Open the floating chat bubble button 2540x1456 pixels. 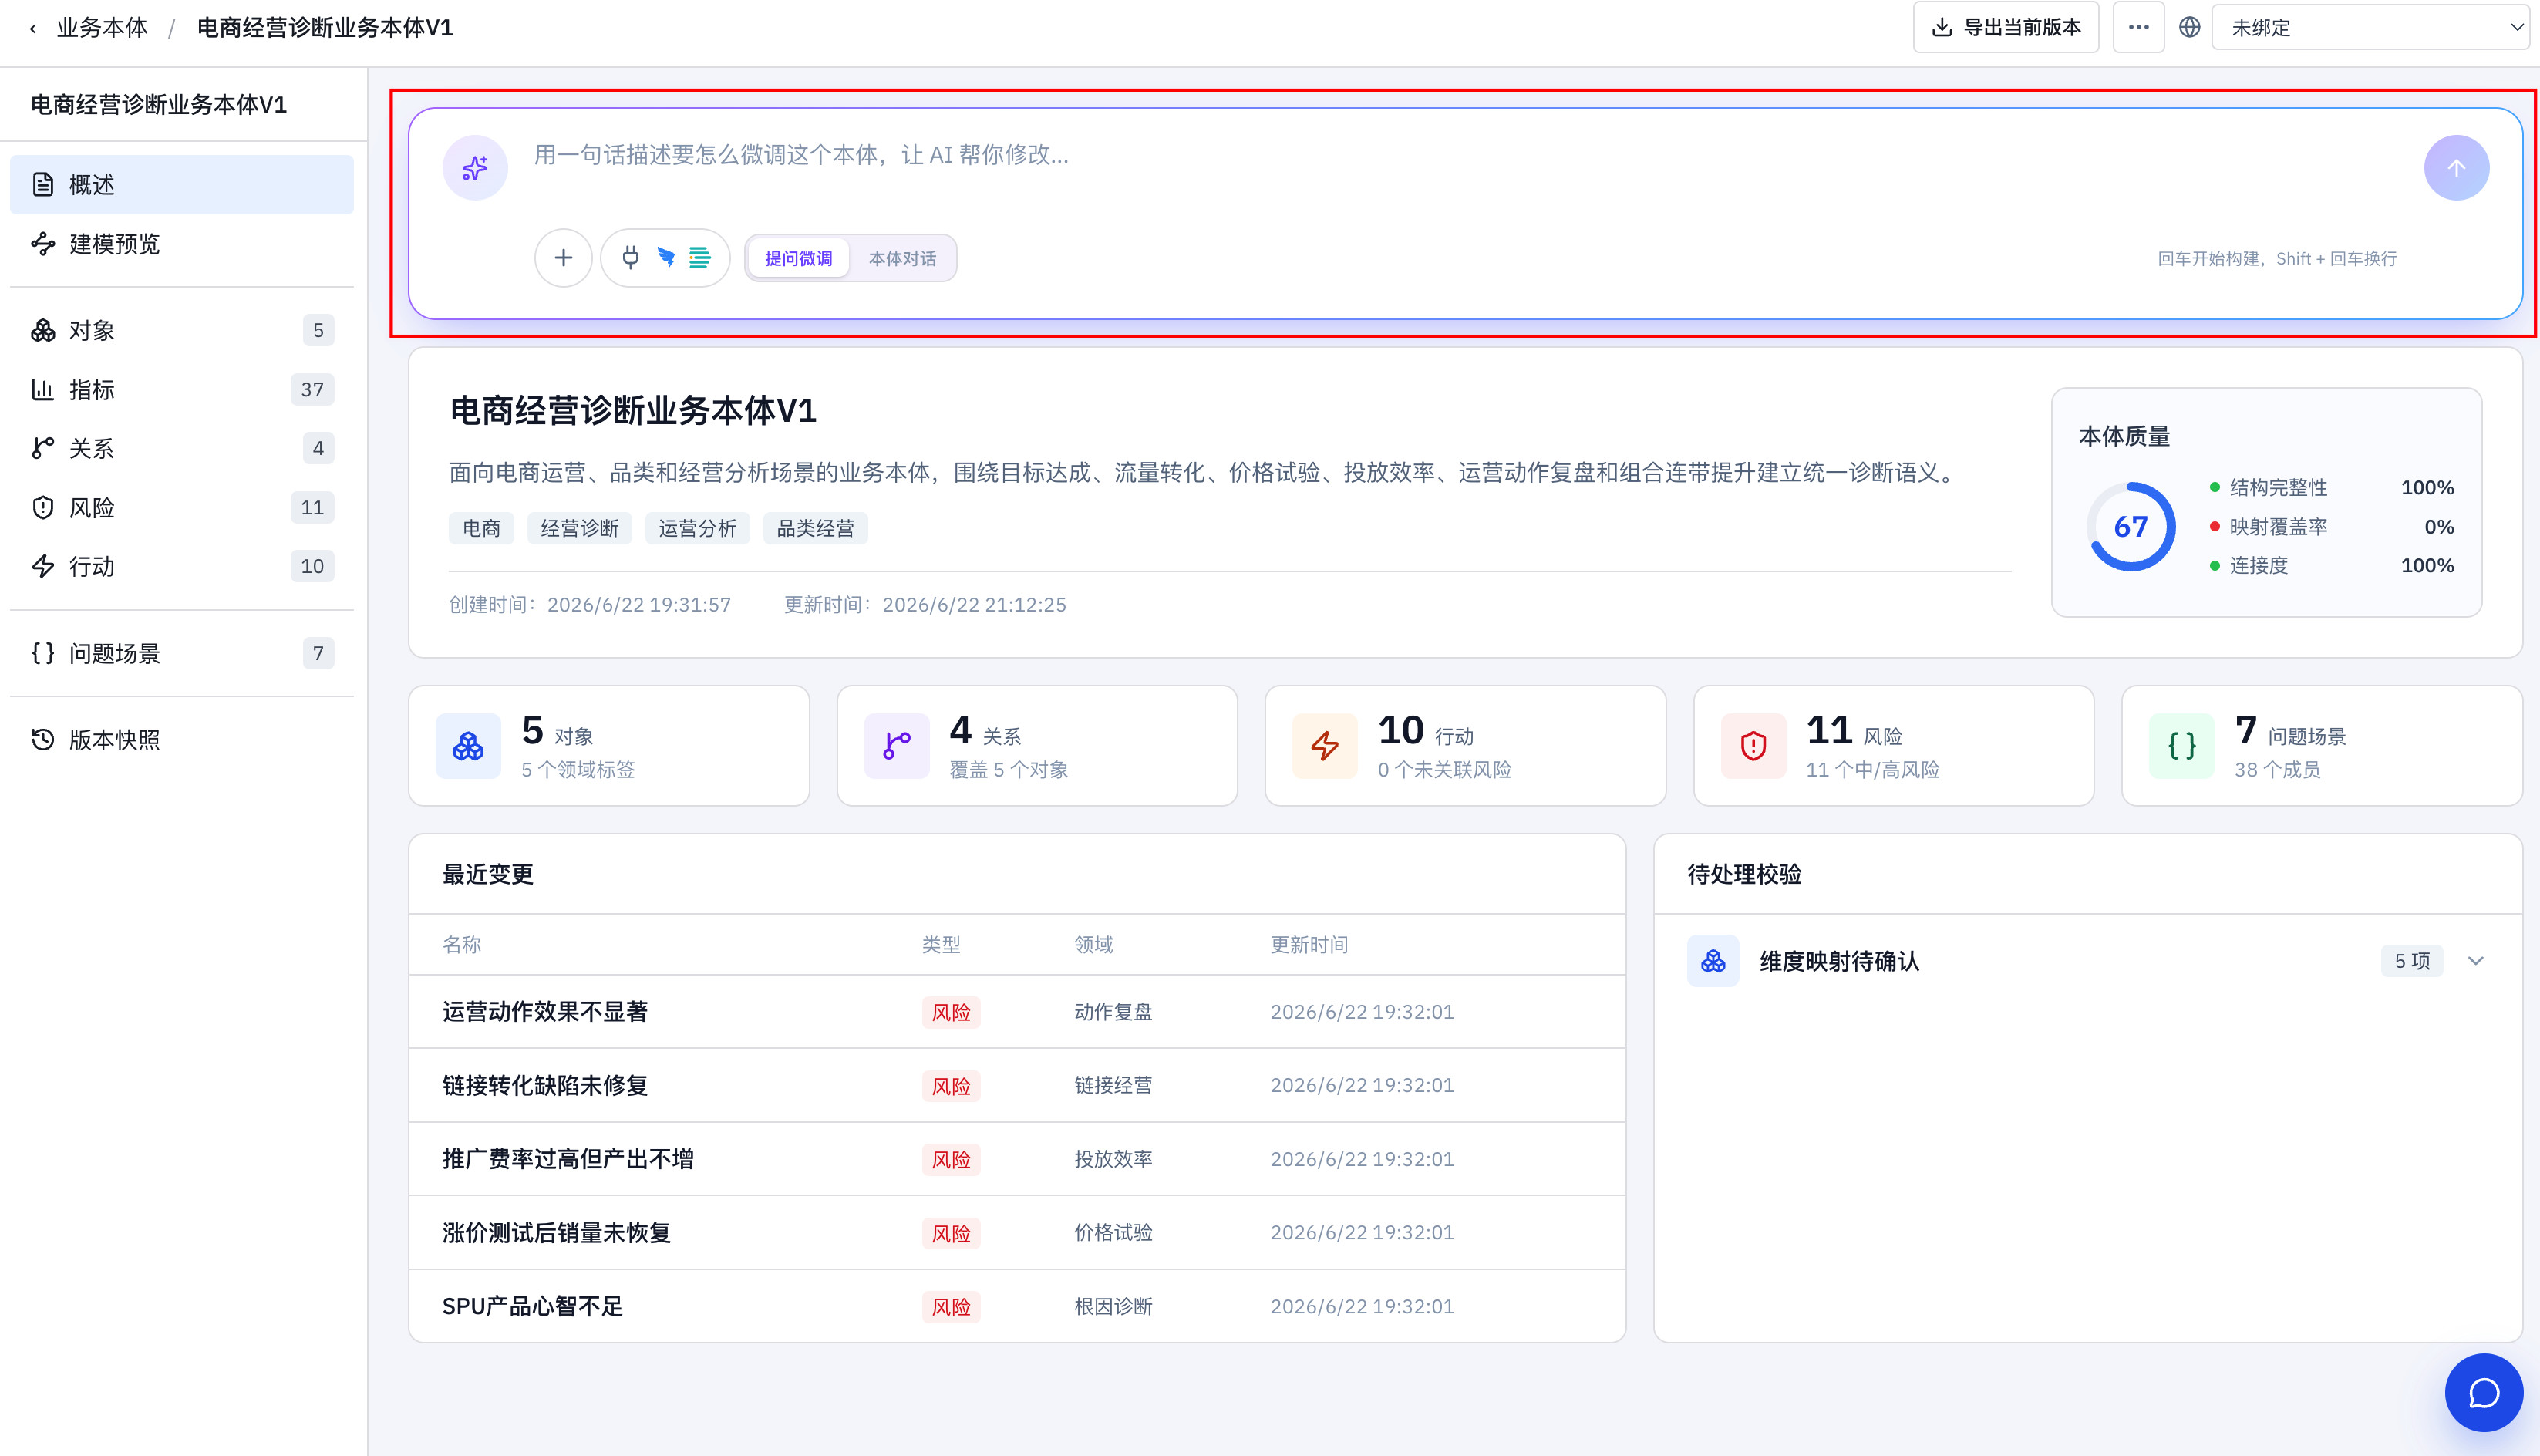2483,1392
